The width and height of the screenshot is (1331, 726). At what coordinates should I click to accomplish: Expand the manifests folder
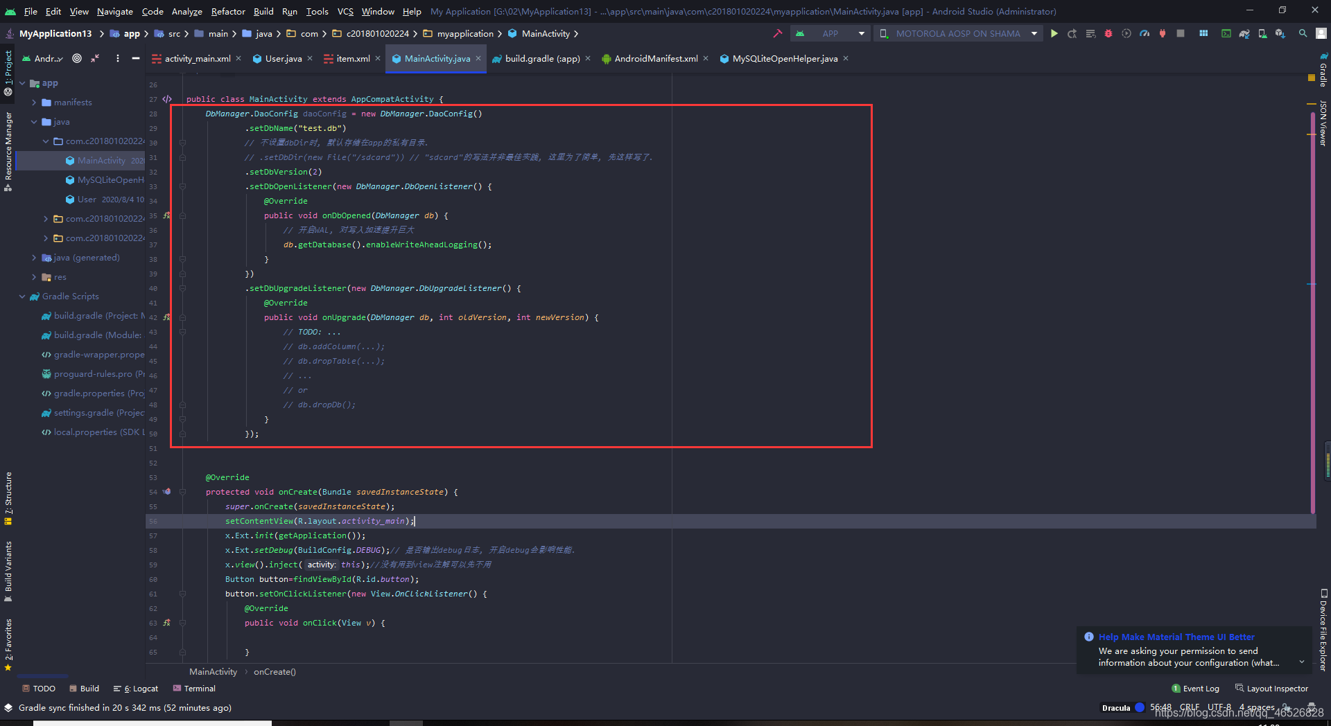(34, 103)
